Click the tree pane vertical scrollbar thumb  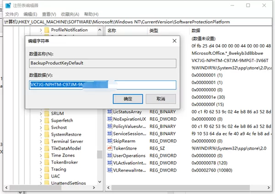[100, 154]
